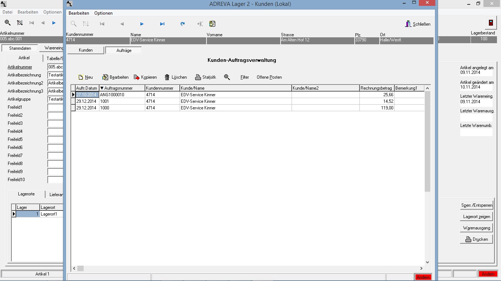
Task: Click the 27.10.2014 date cell
Action: pos(87,95)
